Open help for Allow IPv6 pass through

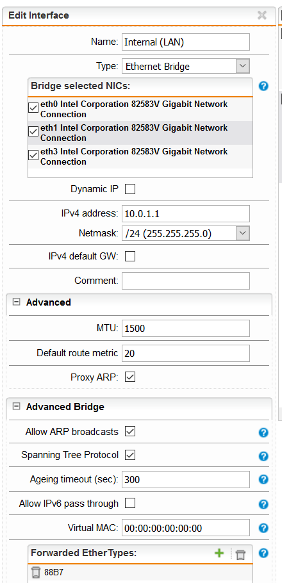(263, 504)
